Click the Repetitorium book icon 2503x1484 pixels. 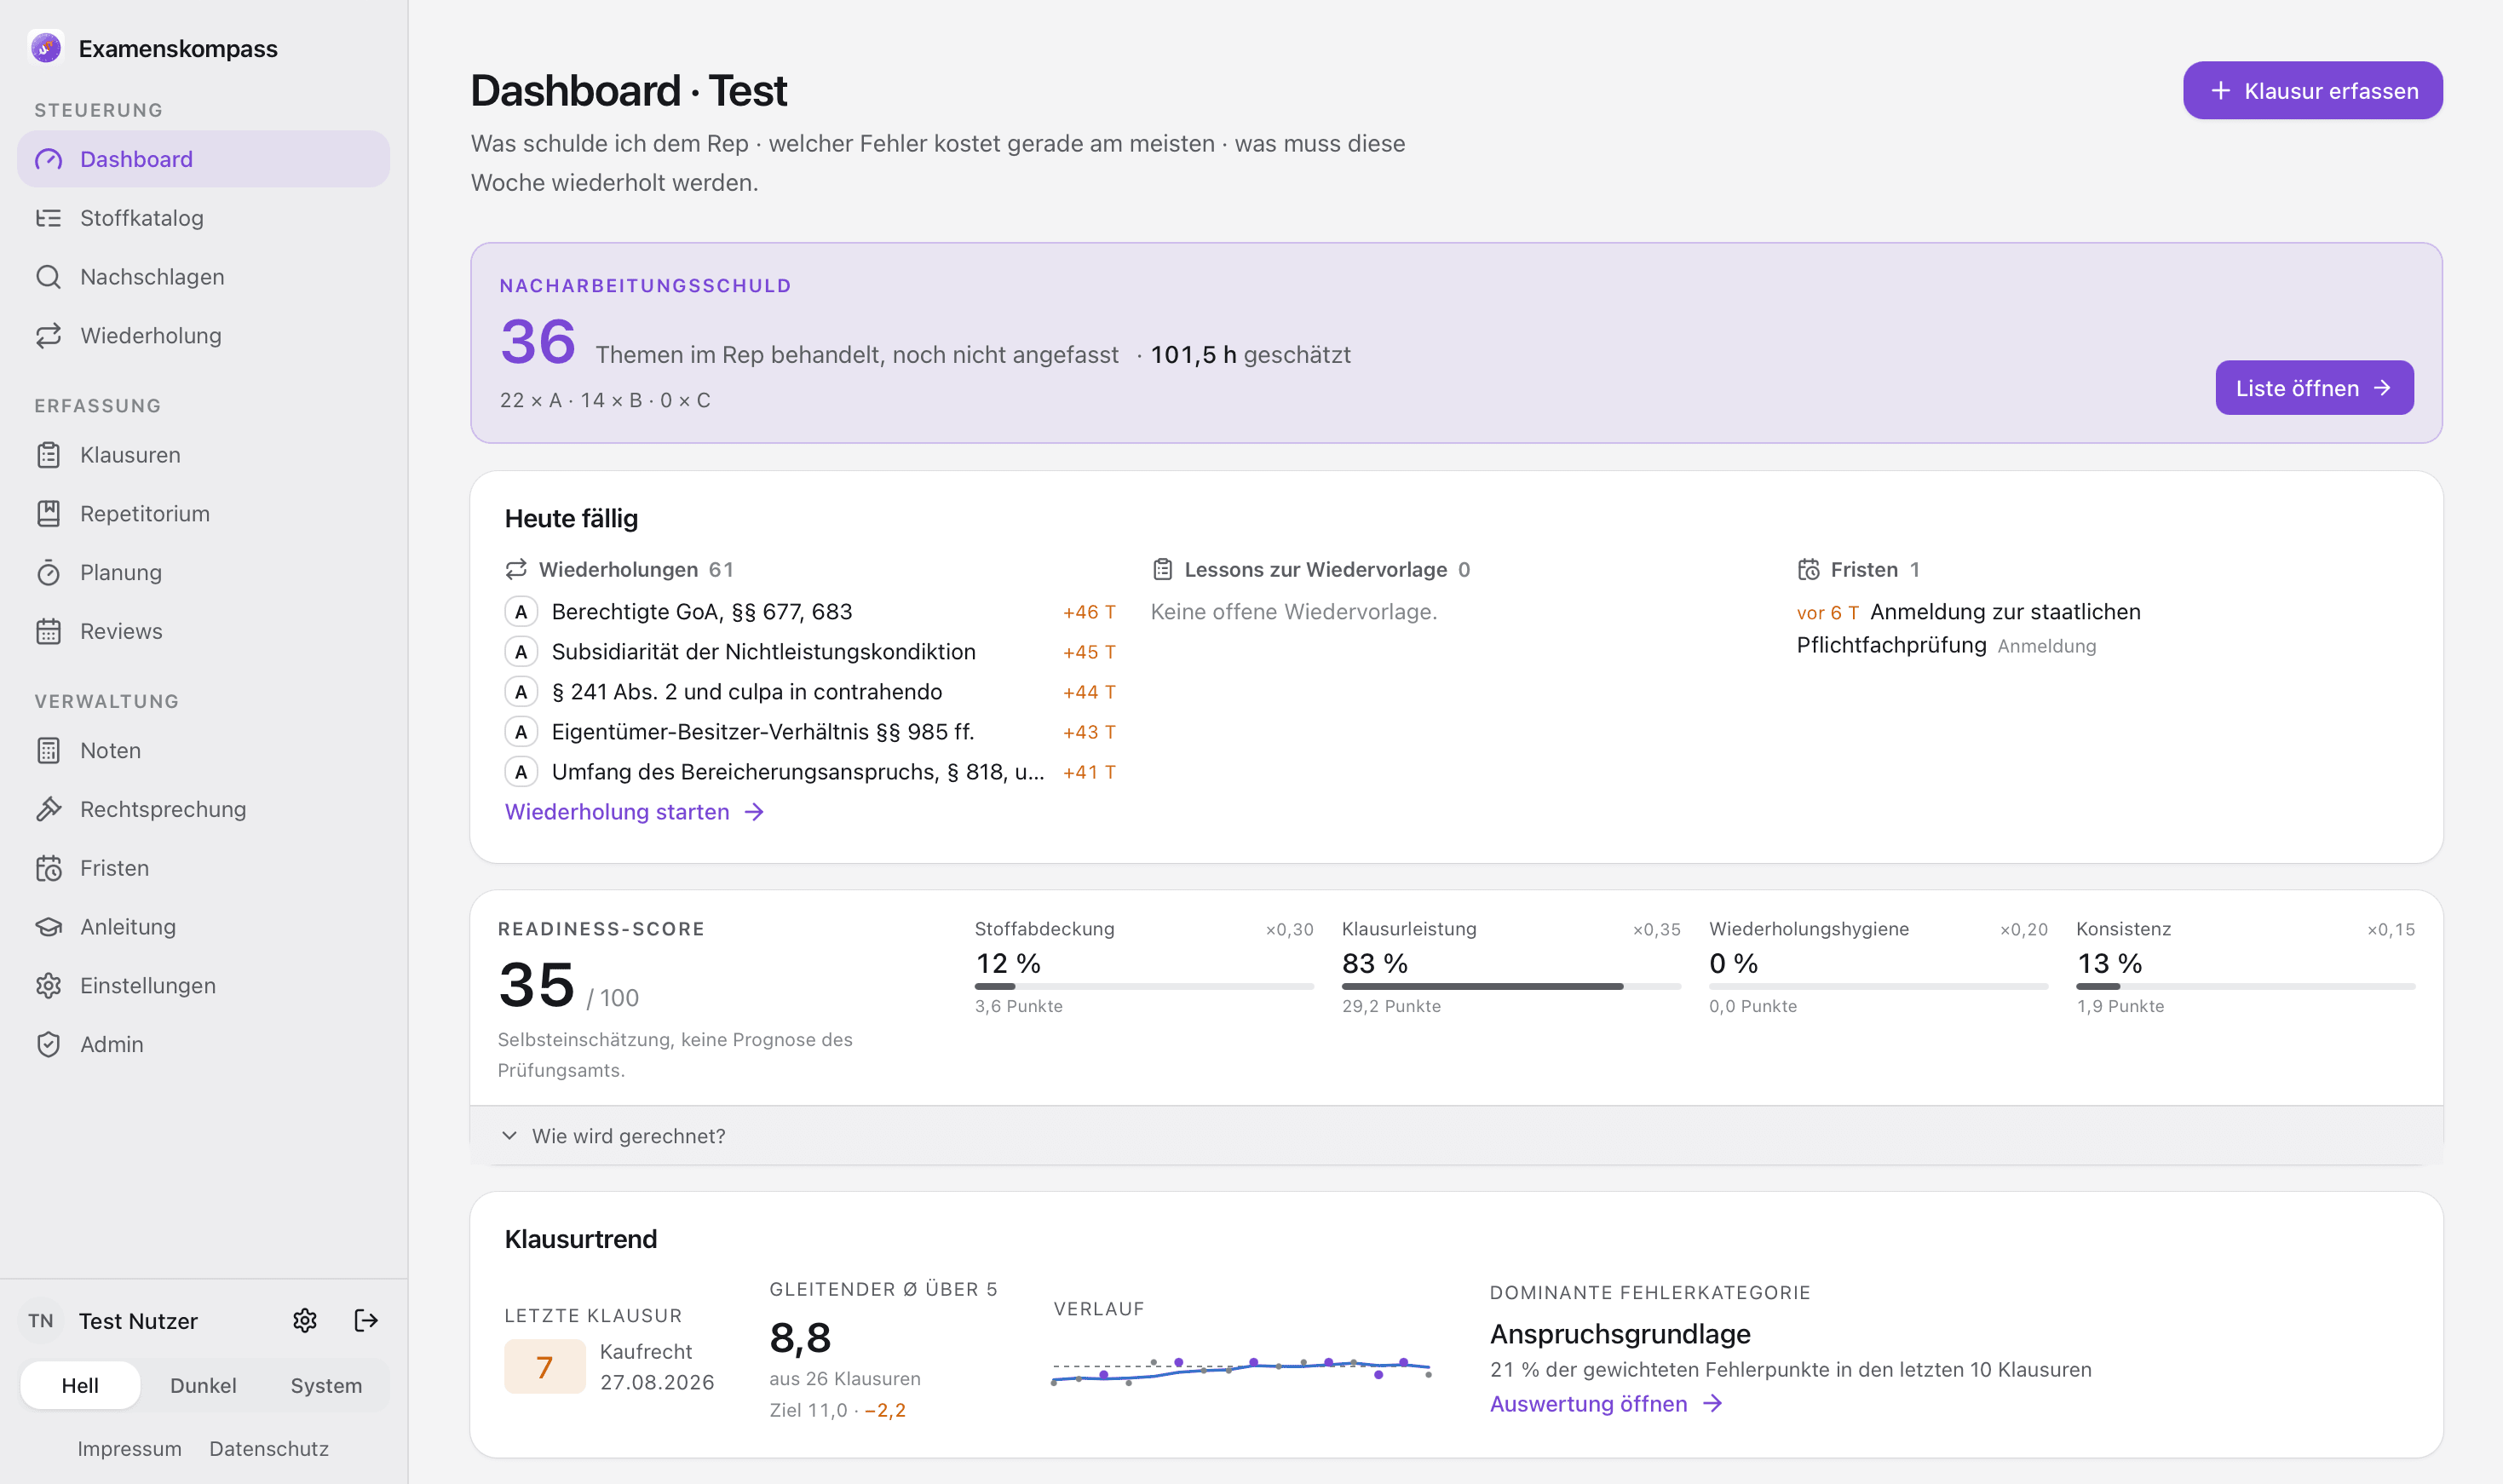tap(48, 514)
